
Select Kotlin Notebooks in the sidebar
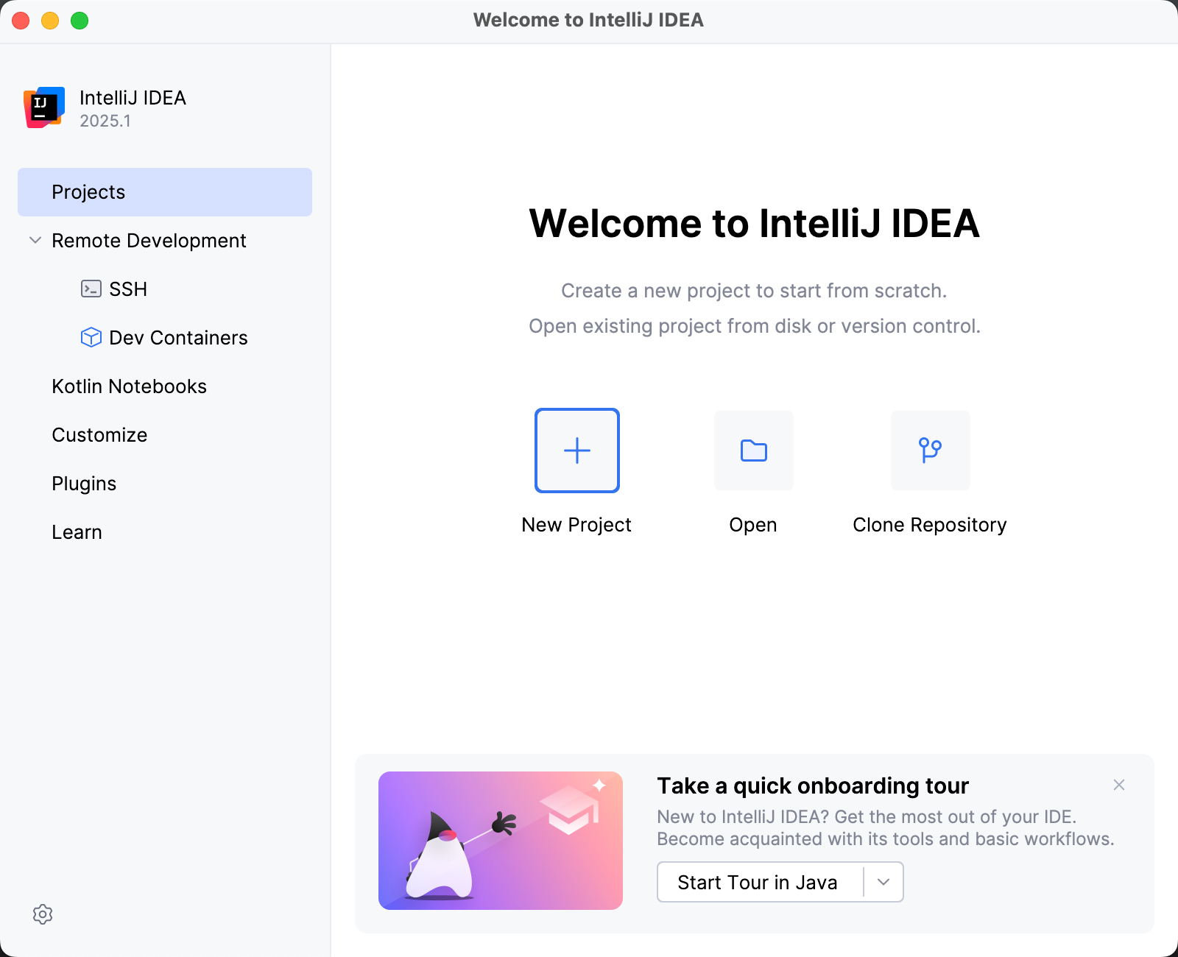click(129, 386)
